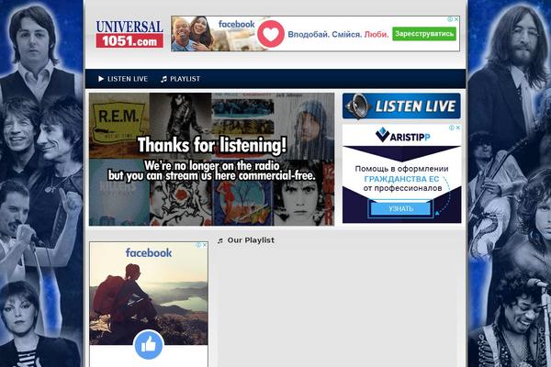Close the lower-left Facebook ad

click(205, 245)
